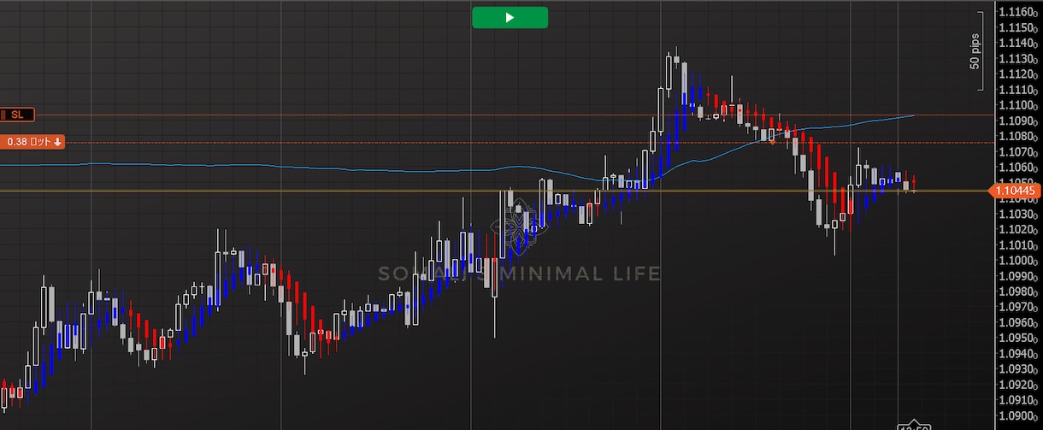The width and height of the screenshot is (1043, 430).
Task: Click price axis label 1.0970
Action: [1020, 306]
